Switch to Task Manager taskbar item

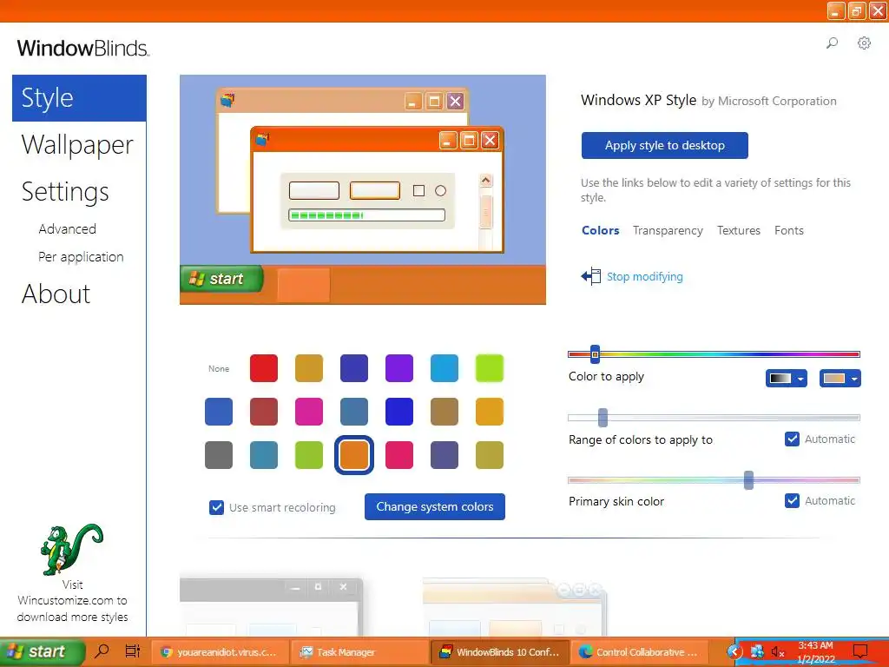tap(359, 652)
